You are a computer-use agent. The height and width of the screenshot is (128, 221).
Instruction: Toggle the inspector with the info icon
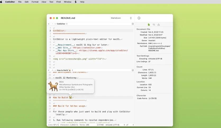pyautogui.click(x=139, y=18)
